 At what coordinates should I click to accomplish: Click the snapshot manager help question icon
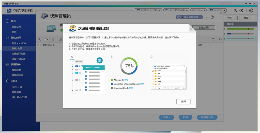[212, 17]
